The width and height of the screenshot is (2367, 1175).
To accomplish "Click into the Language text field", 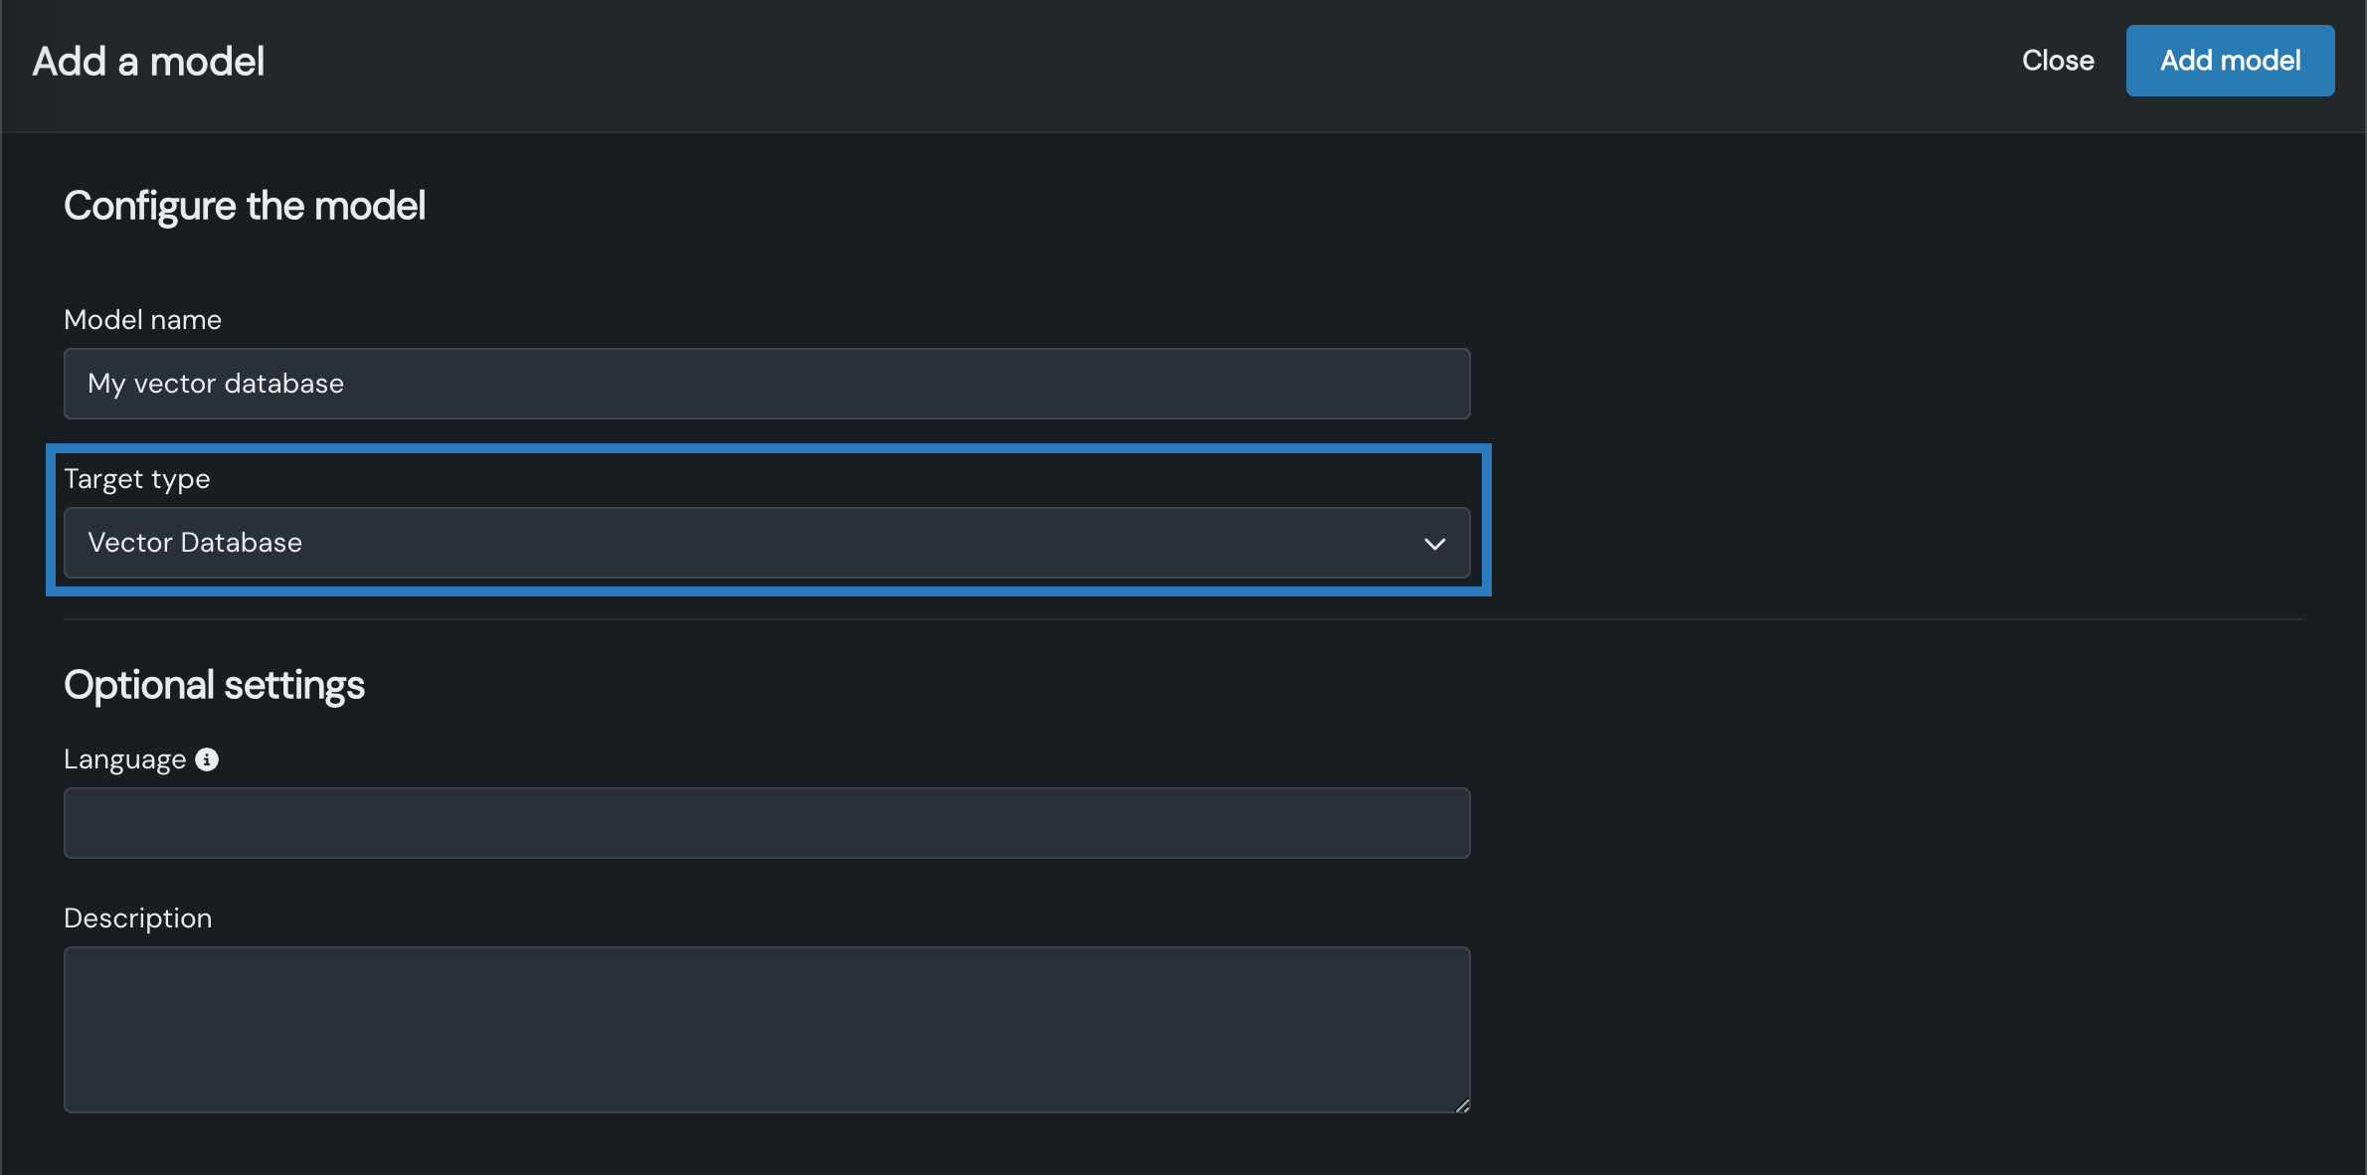I will coord(766,823).
